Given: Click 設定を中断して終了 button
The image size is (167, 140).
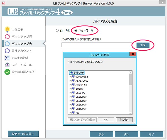Looking at the screenshot, I should pos(23,134).
